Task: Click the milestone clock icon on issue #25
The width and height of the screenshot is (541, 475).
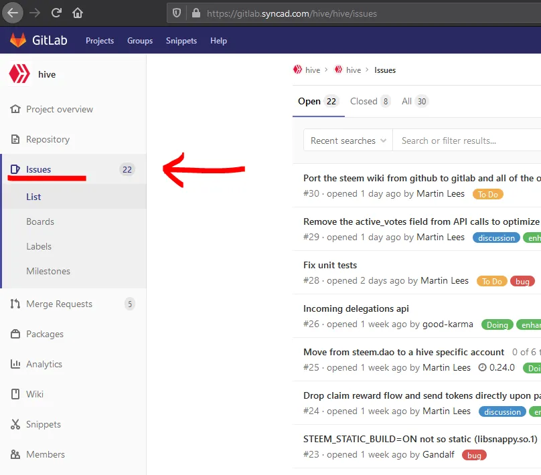Action: tap(482, 367)
